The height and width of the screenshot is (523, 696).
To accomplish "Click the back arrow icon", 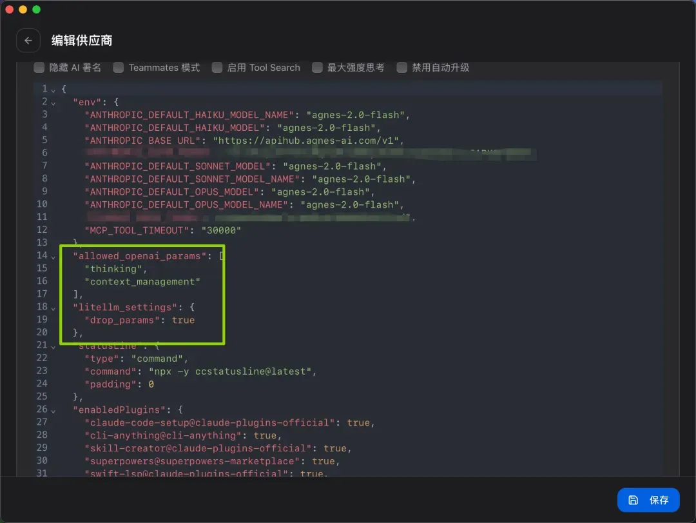I will tap(28, 41).
